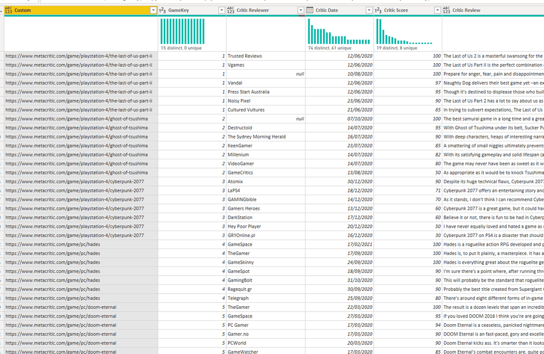Select review starting 'Hades is, to put it plainly'
The image size is (544, 354).
pos(493,253)
